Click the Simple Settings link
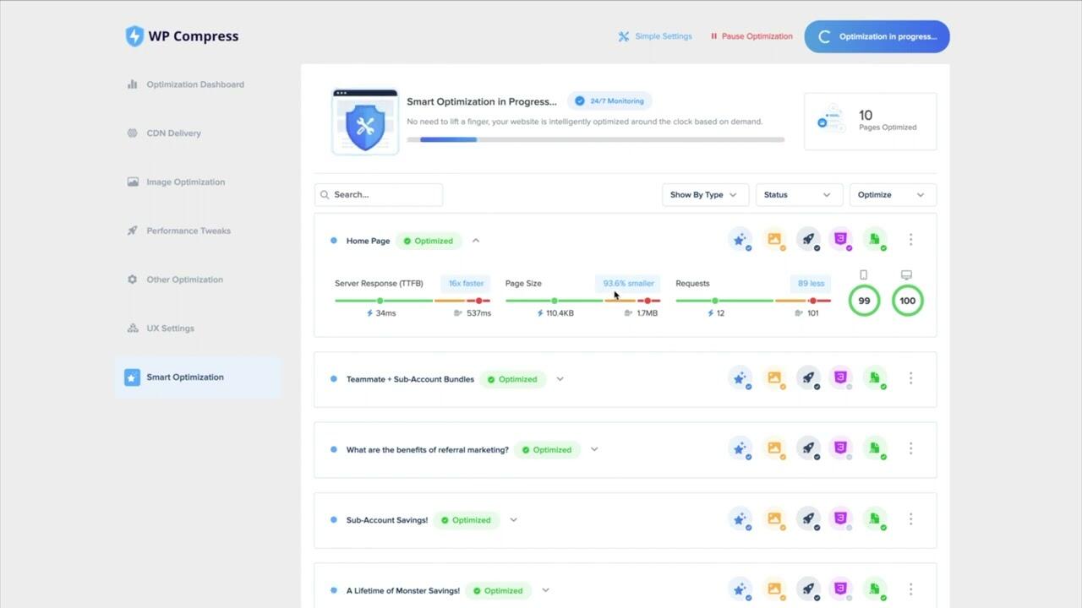Viewport: 1082px width, 608px height. pos(655,36)
